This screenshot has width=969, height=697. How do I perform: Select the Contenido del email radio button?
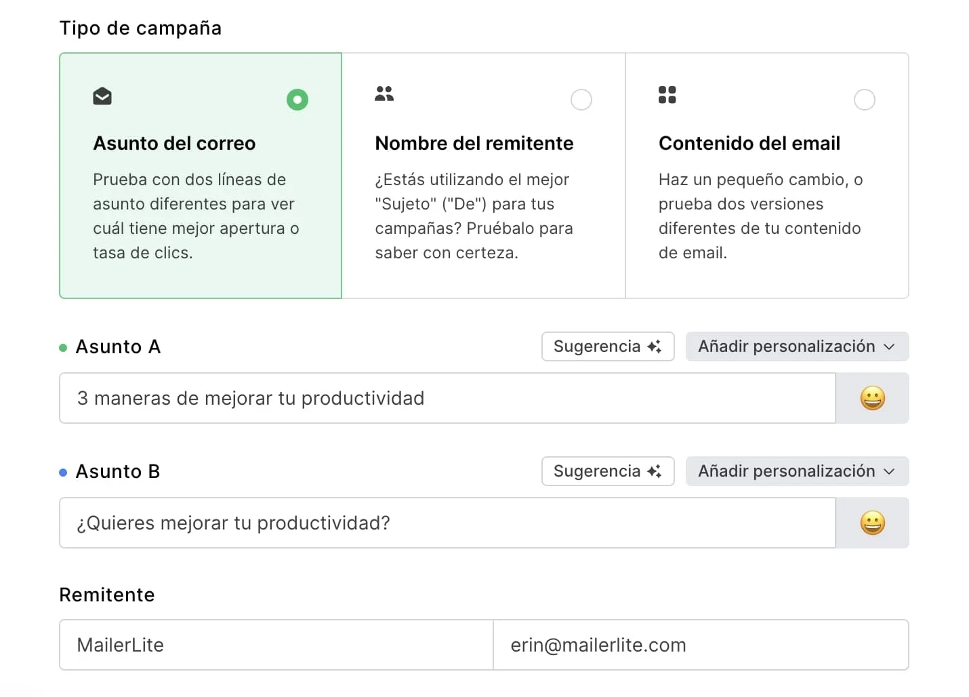pyautogui.click(x=865, y=100)
